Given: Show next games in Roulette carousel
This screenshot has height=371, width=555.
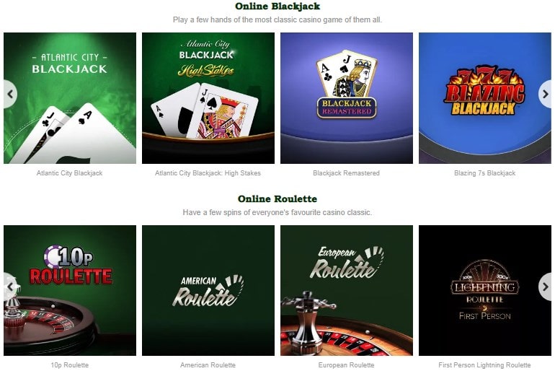Looking at the screenshot, I should [545, 287].
